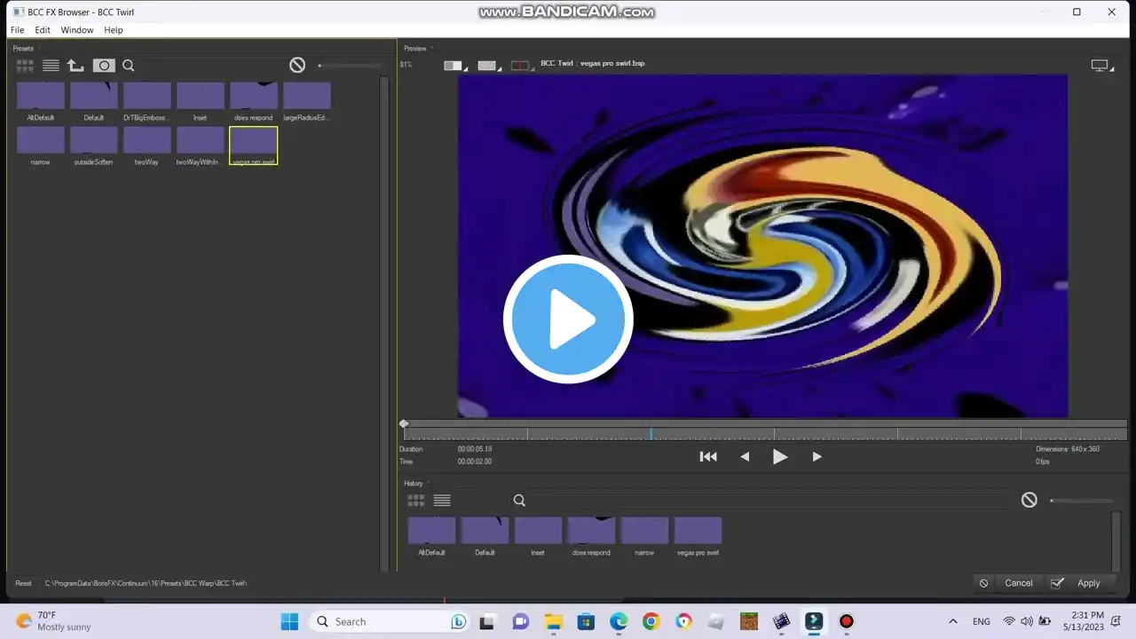Screen dimensions: 1136x639
Task: Click the Presets search magnifier icon
Action: pyautogui.click(x=129, y=66)
